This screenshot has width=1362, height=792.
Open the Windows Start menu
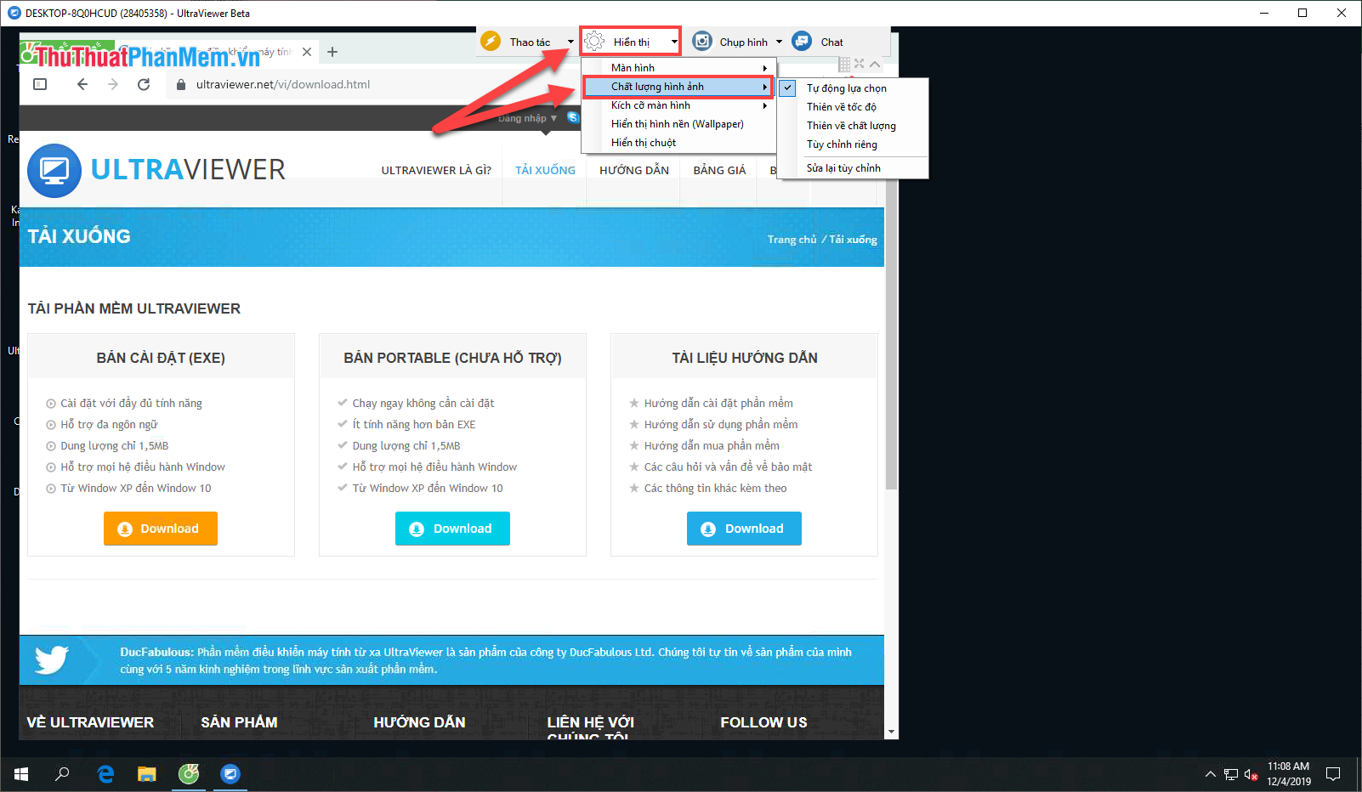click(21, 774)
